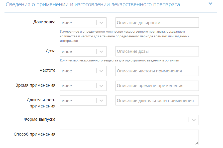Click the arrow in Дозировка dropdown
This screenshot has width=223, height=148.
[101, 23]
